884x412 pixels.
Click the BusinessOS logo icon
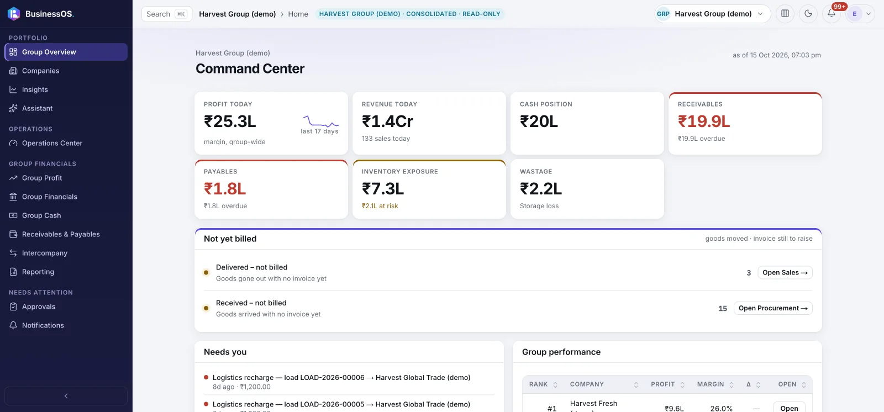(14, 14)
